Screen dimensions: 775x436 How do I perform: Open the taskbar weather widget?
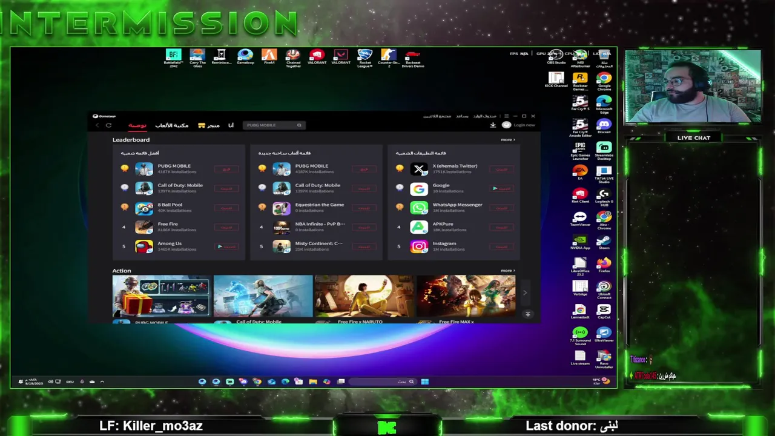[601, 381]
